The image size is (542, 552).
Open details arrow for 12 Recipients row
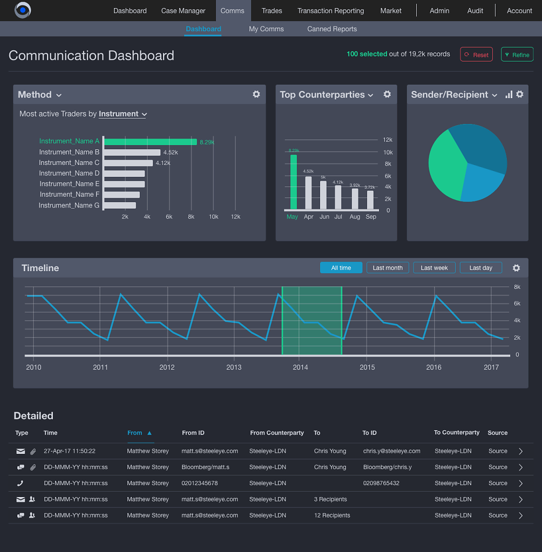click(521, 516)
